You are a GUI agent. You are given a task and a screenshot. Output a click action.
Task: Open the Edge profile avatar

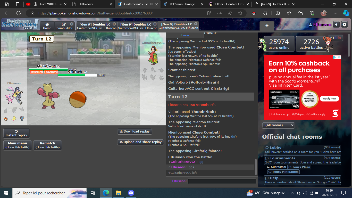point(324,13)
